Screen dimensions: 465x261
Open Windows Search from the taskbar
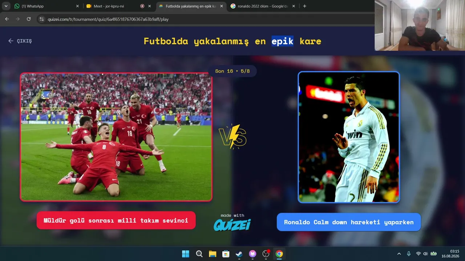199,254
